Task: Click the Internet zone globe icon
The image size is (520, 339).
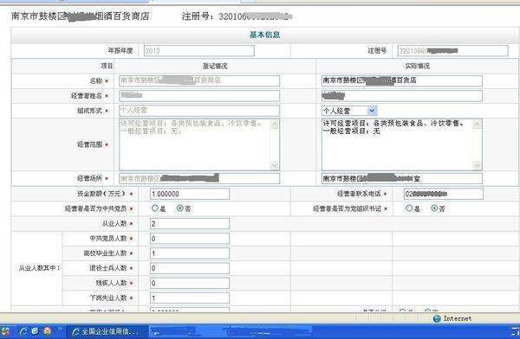Action: (437, 318)
